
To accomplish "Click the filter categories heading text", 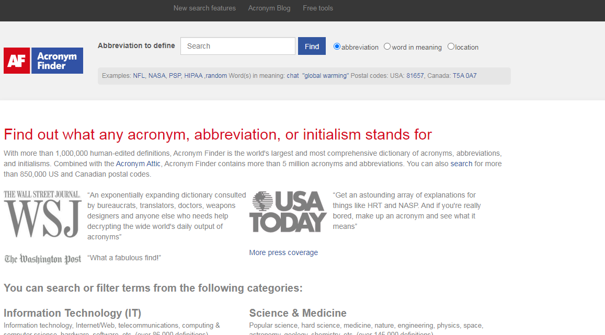I will tap(153, 288).
